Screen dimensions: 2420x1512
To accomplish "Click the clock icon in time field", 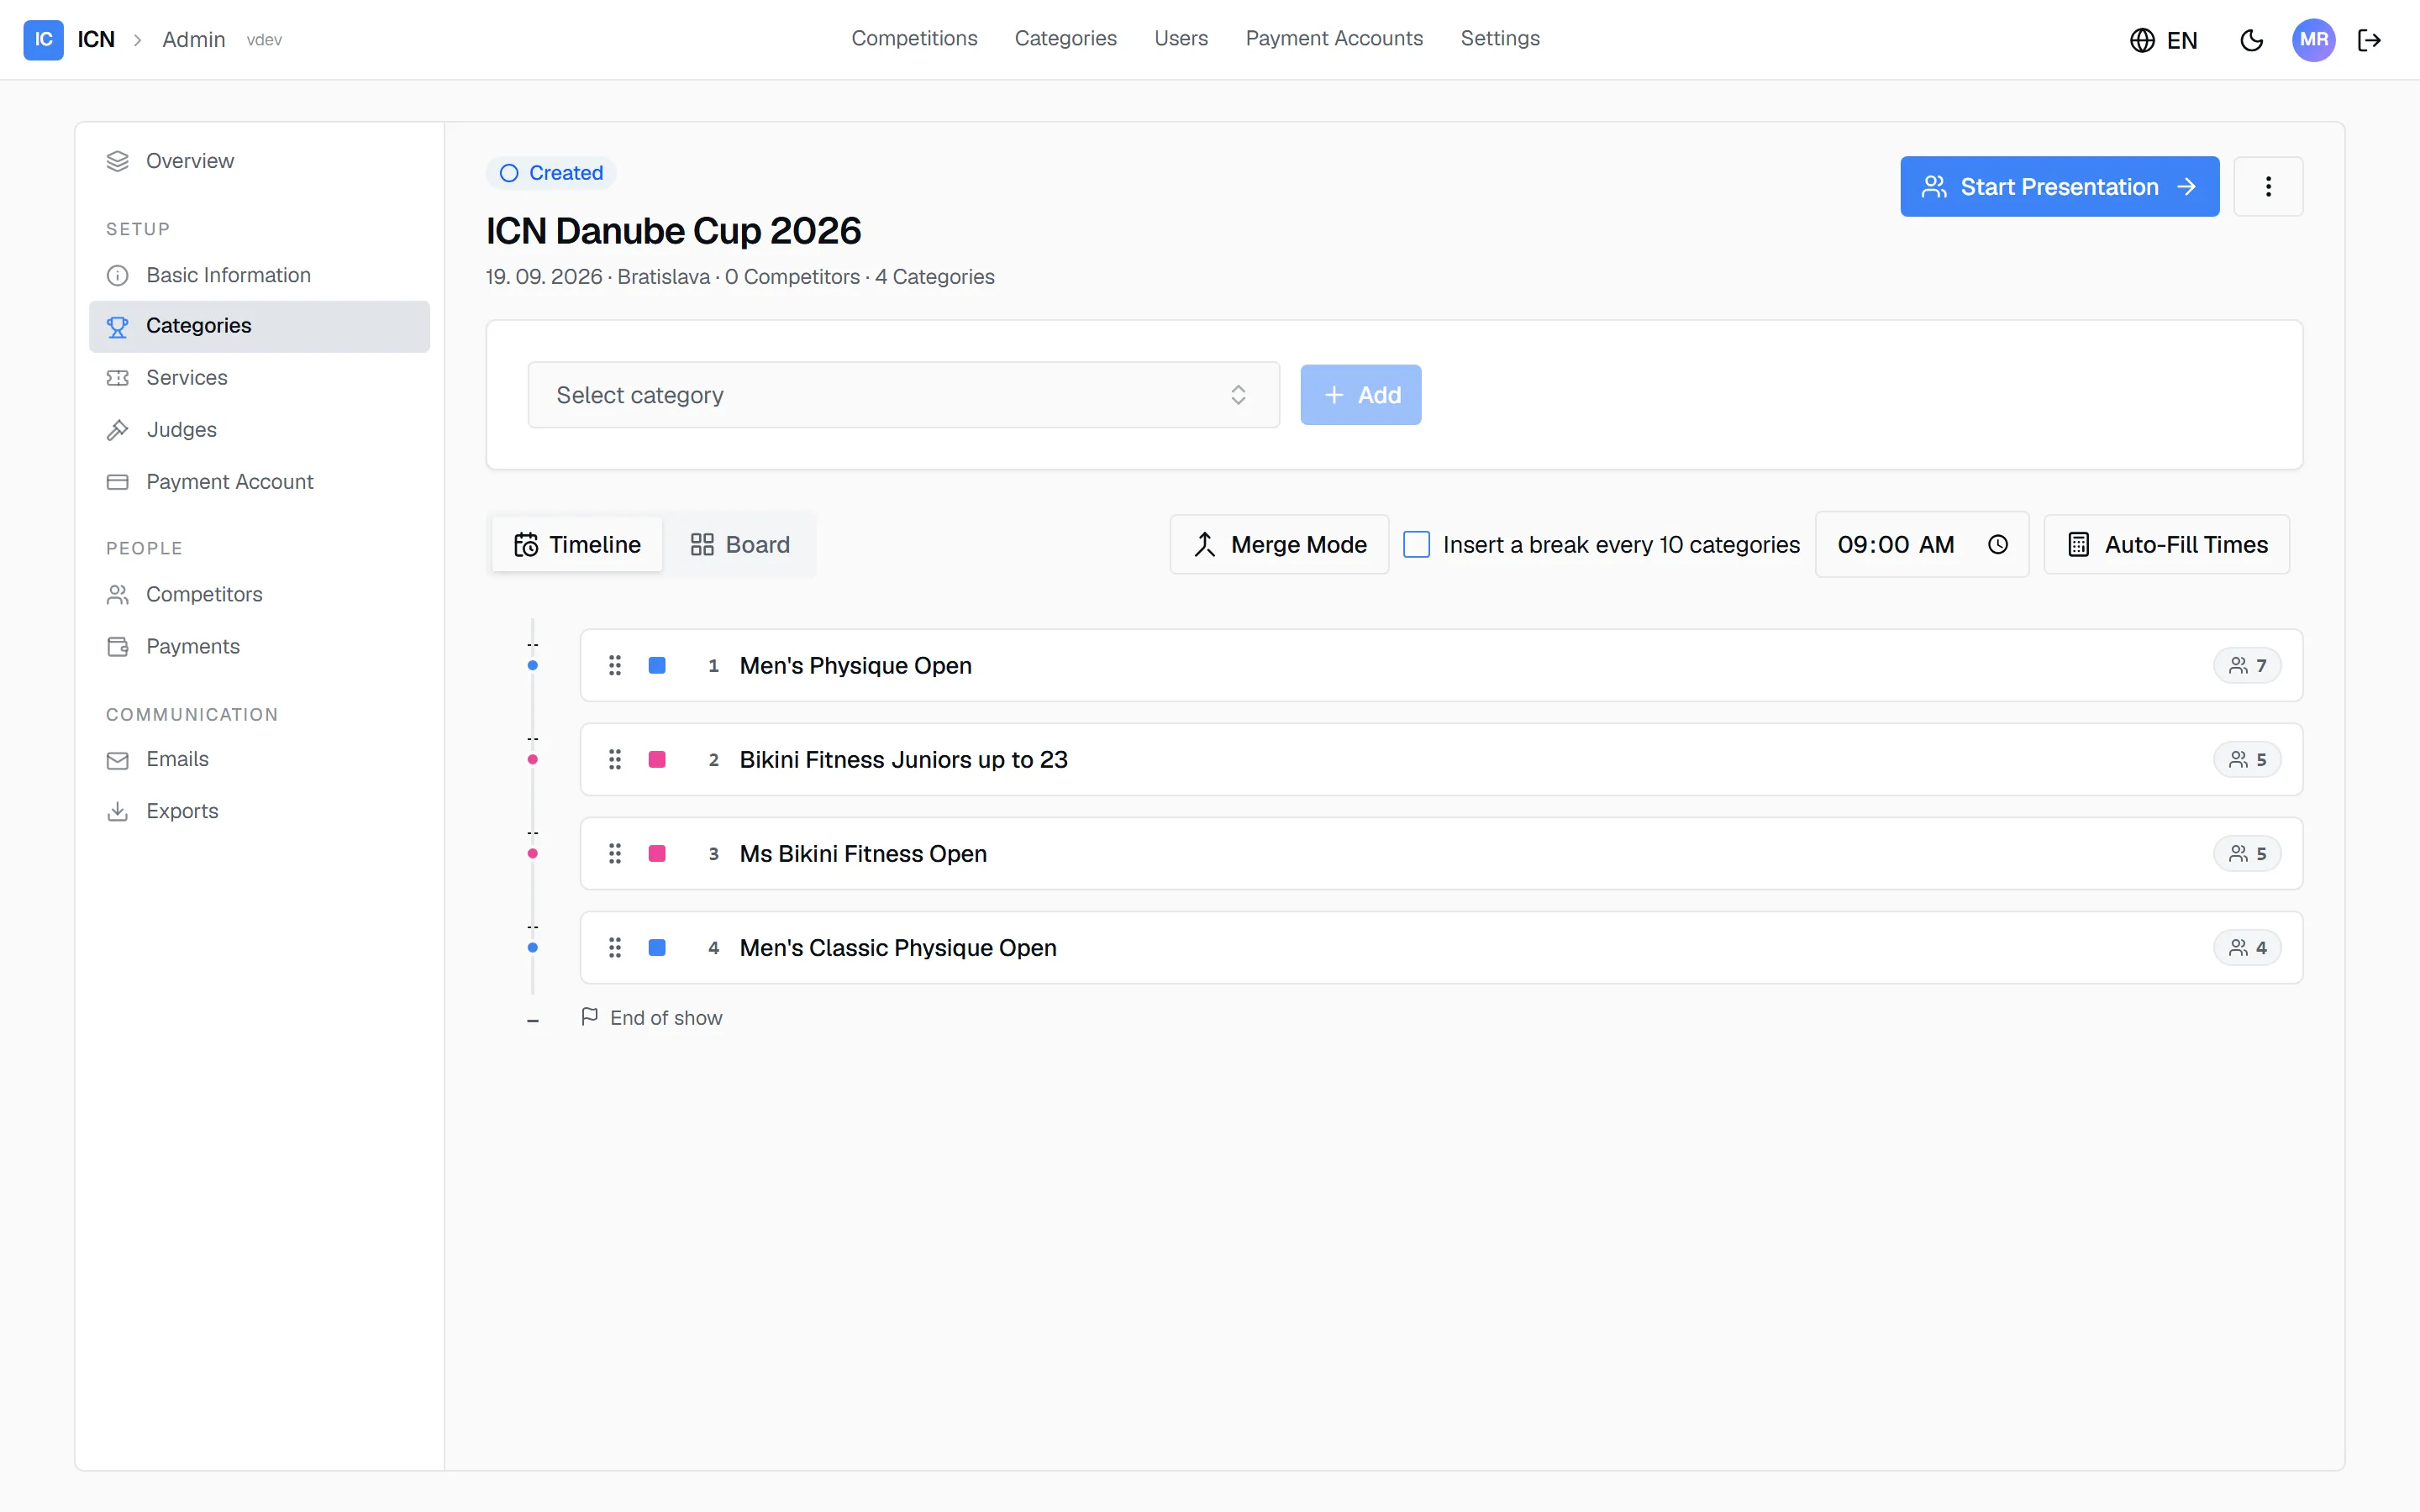I will 1997,544.
